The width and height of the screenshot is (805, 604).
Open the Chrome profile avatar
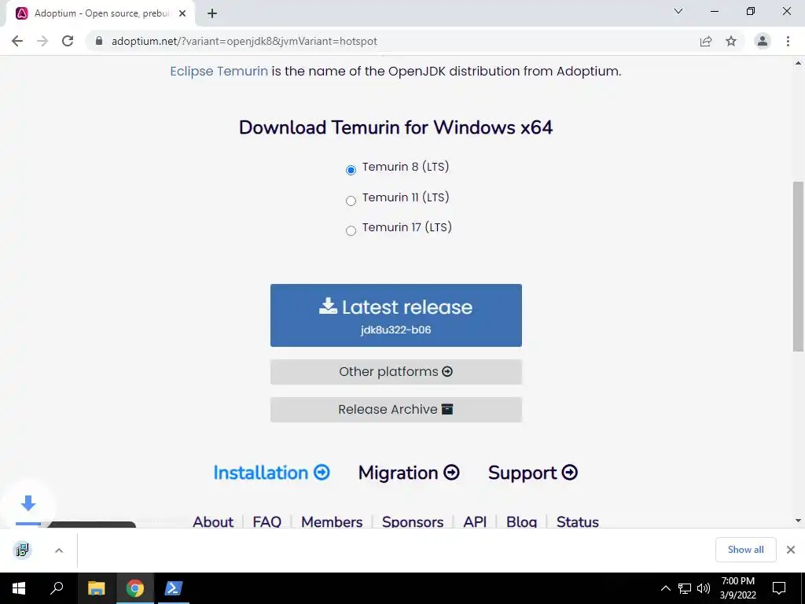[763, 41]
